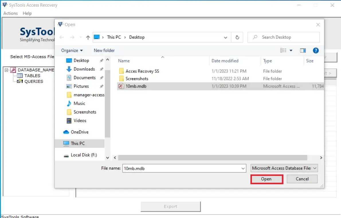Click the DATABASE_NAME database icon

[13, 70]
